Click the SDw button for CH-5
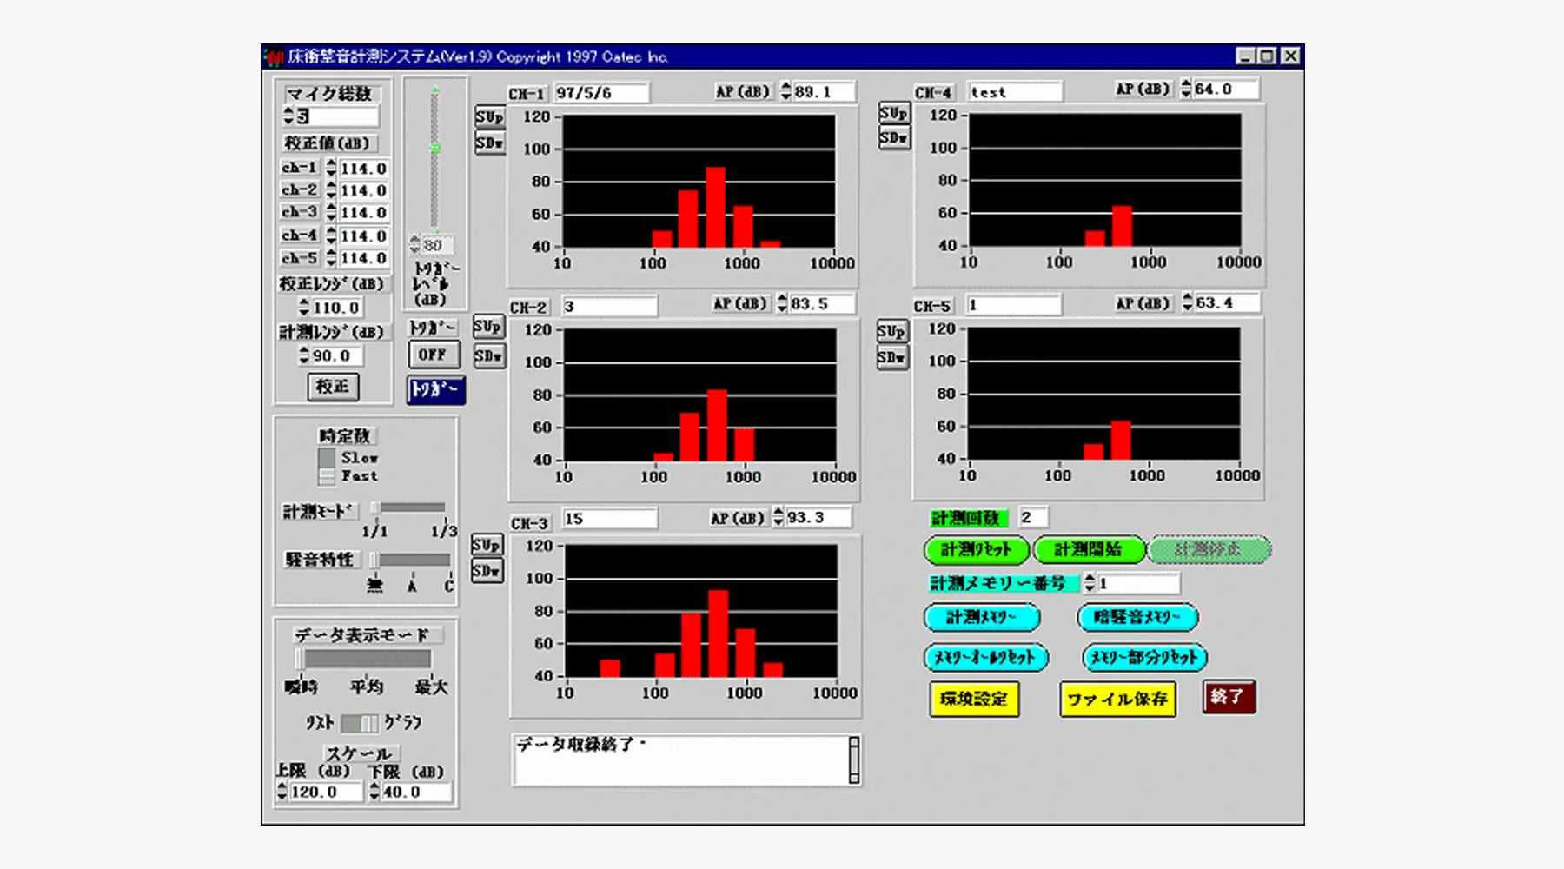The image size is (1564, 869). coord(891,357)
